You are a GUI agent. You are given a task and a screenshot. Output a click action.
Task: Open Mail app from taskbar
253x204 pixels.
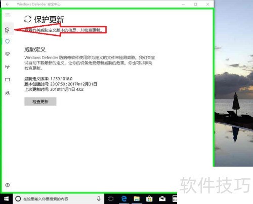162,199
